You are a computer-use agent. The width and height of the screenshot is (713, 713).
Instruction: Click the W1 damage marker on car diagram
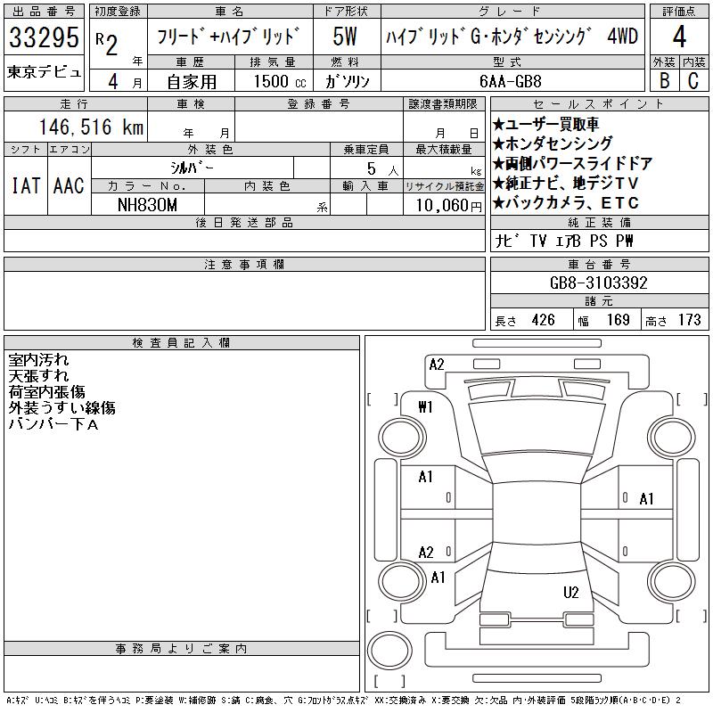click(425, 407)
